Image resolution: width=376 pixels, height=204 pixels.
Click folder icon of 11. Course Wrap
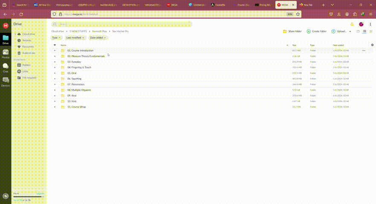click(x=63, y=107)
